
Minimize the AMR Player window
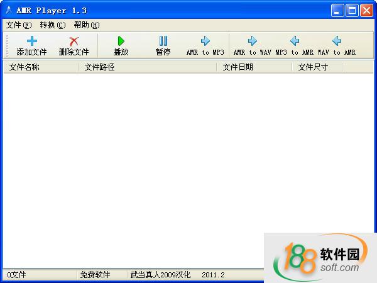click(337, 10)
